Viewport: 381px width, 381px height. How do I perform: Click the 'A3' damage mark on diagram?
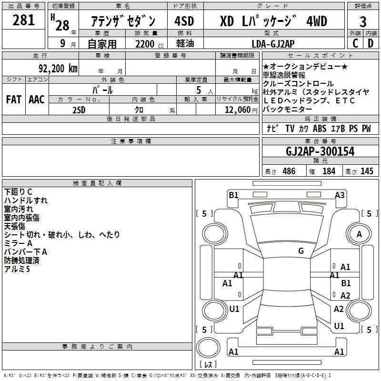click(340, 195)
